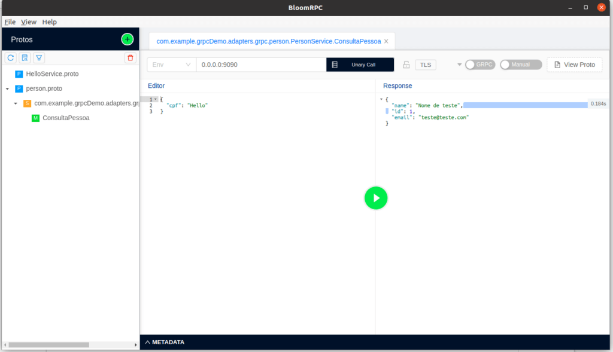
Task: Toggle the TLS option
Action: (x=425, y=65)
